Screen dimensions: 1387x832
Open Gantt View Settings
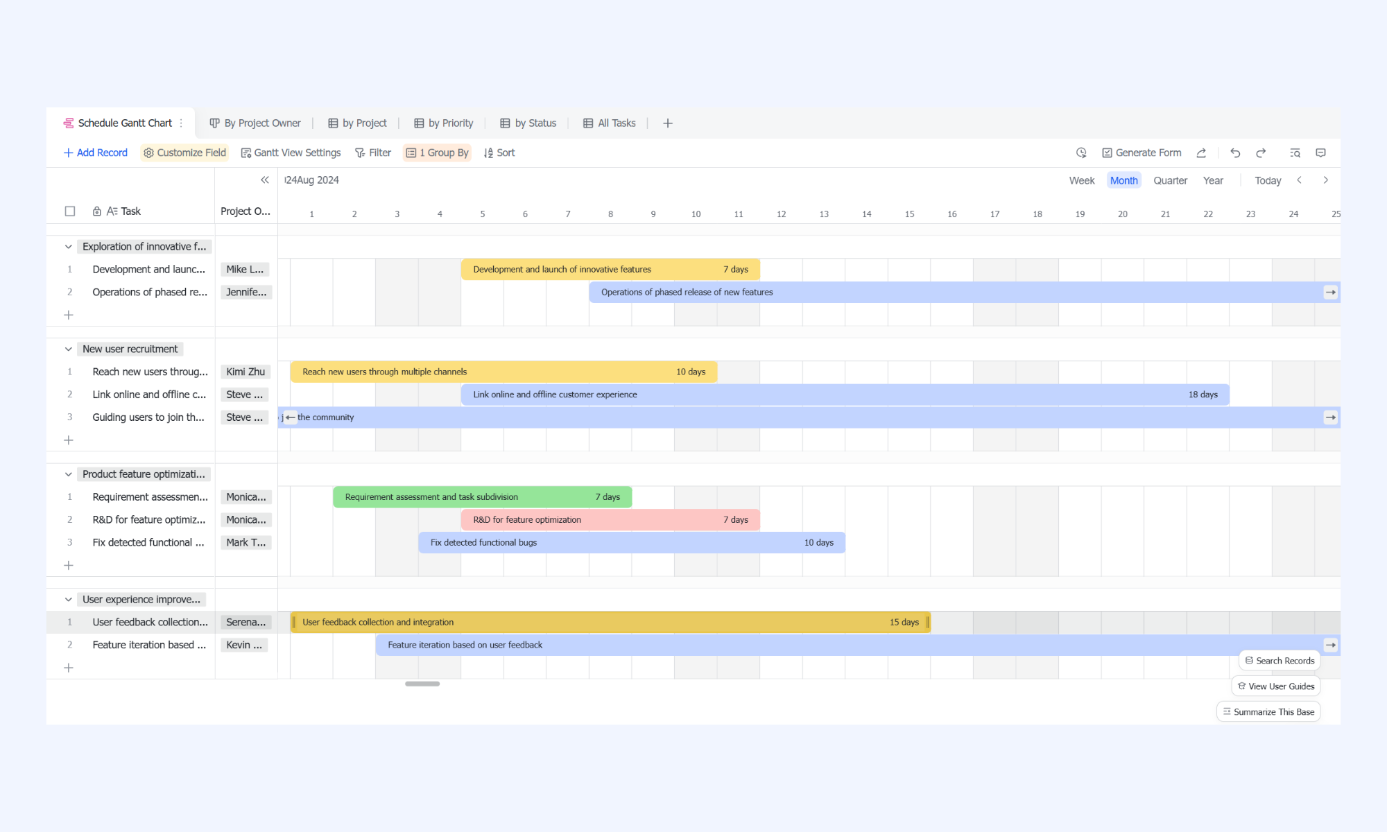[291, 153]
